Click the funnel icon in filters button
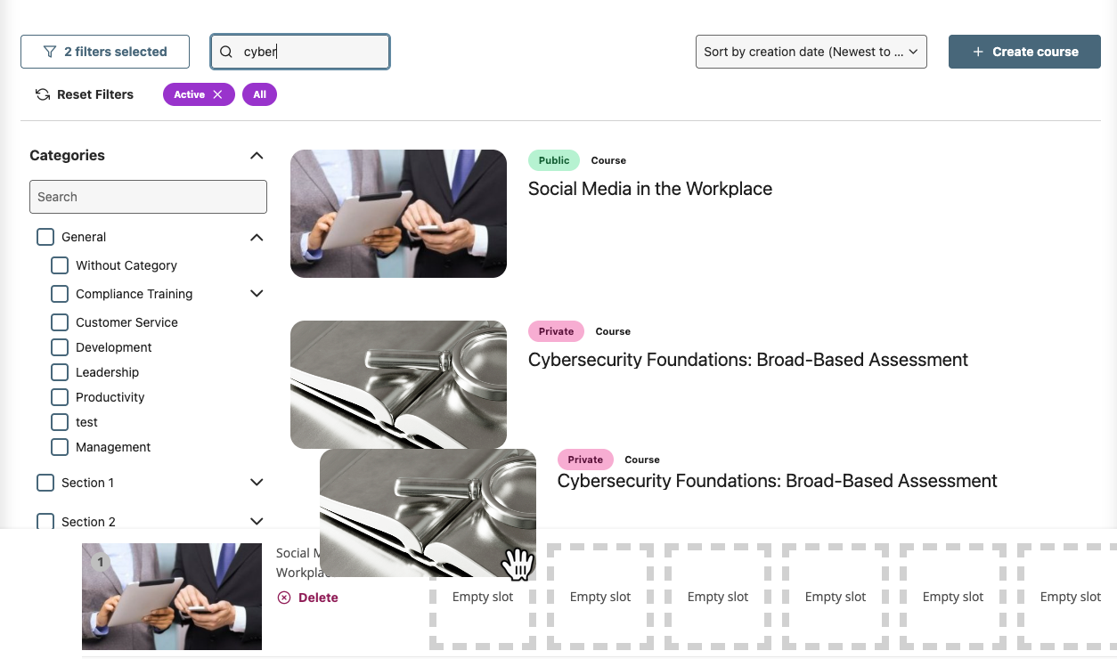The image size is (1117, 659). 50,52
